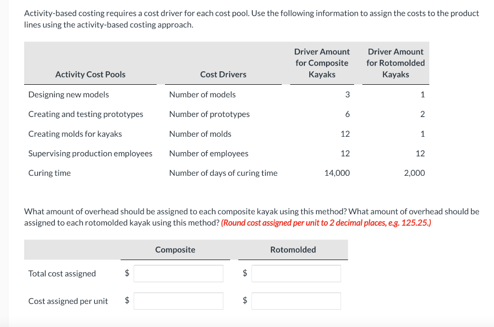The image size is (494, 327).
Task: Click the Rotomolded cost per unit field
Action: click(296, 301)
